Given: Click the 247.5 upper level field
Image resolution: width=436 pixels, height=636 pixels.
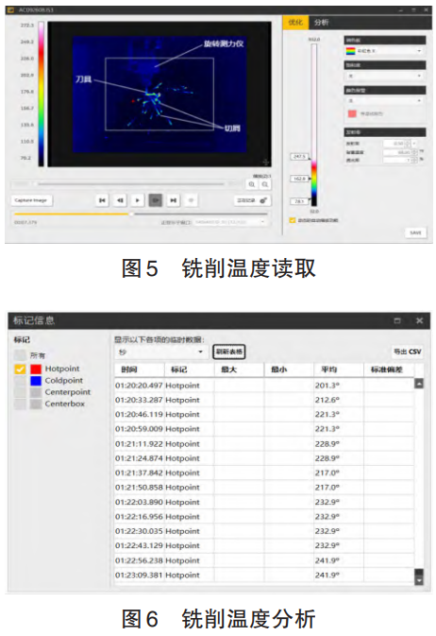Looking at the screenshot, I should [x=299, y=157].
